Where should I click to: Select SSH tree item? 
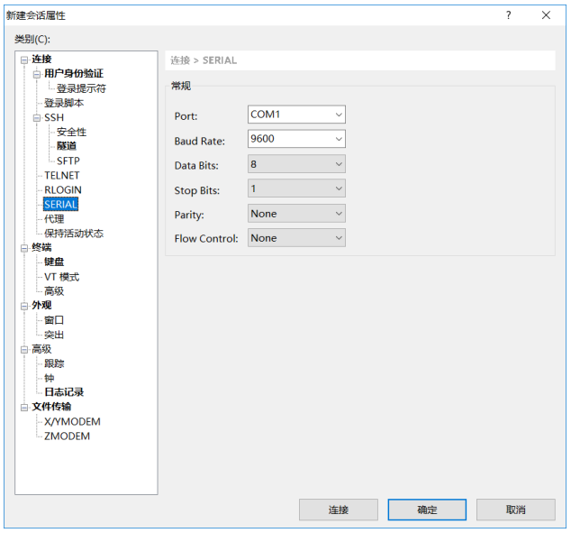tap(54, 117)
